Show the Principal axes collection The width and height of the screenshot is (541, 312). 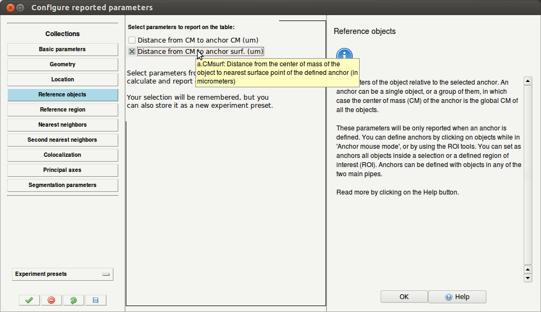pyautogui.click(x=63, y=170)
